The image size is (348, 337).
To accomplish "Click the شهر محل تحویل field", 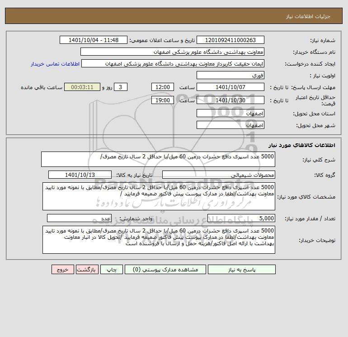I will pyautogui.click(x=230, y=125).
